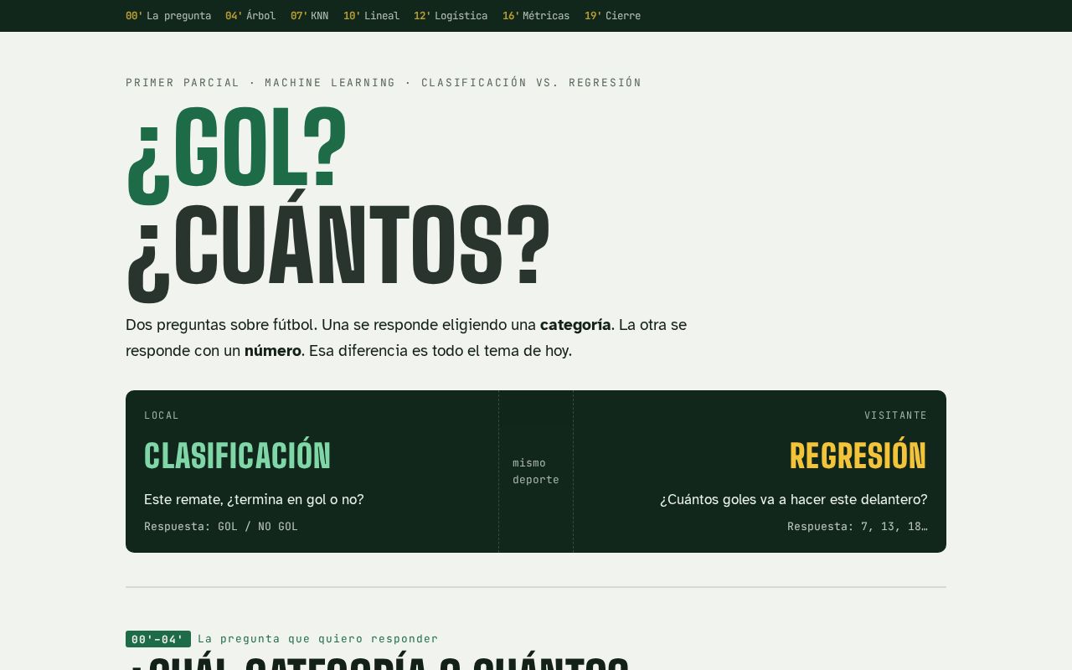Select the "Lineal" navigation link
Image resolution: width=1072 pixels, height=670 pixels.
[371, 16]
